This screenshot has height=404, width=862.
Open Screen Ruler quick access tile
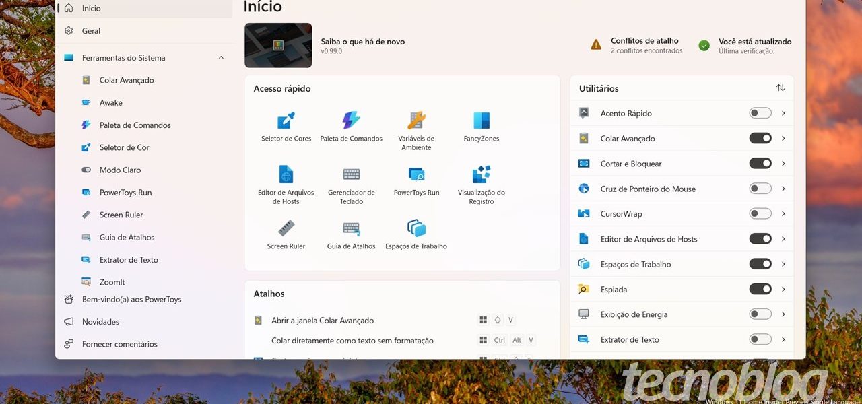pos(286,234)
